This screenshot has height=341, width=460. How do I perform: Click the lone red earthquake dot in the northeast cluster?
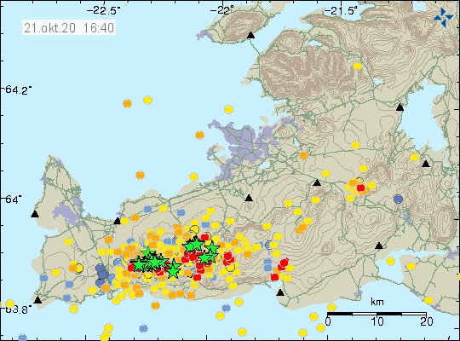(x=360, y=188)
